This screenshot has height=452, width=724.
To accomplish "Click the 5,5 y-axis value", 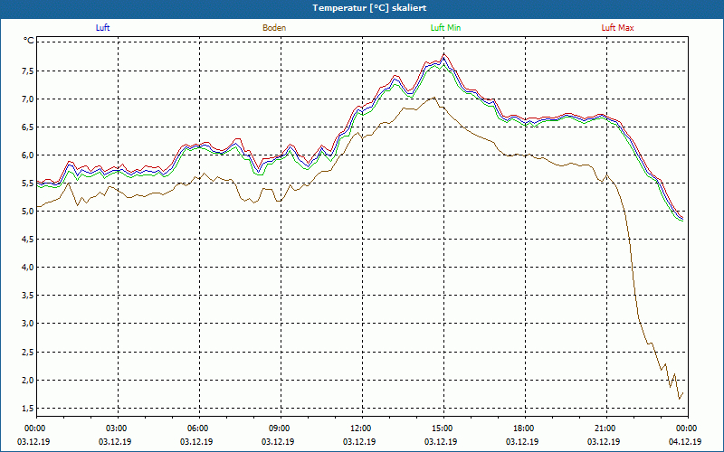I will click(29, 184).
